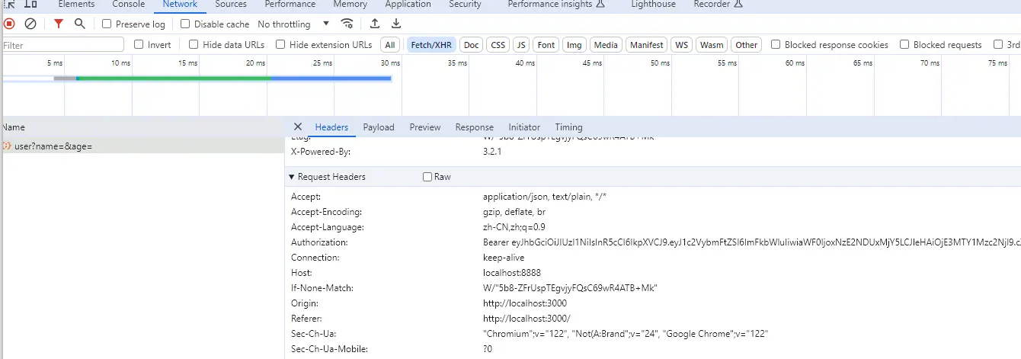Select the Fetch/XHR filter button
The height and width of the screenshot is (359, 1021).
[x=432, y=45]
